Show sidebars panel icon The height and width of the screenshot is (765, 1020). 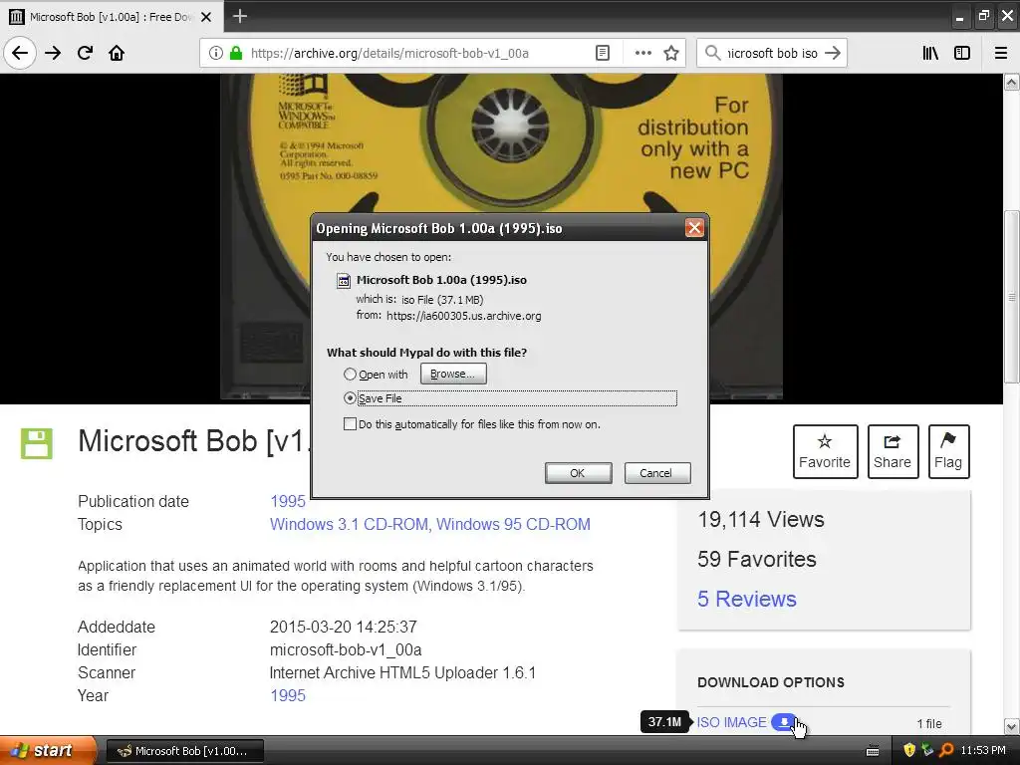pyautogui.click(x=962, y=53)
